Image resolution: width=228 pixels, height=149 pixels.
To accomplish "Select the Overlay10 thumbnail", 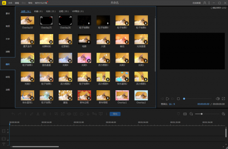I will [x=27, y=20].
